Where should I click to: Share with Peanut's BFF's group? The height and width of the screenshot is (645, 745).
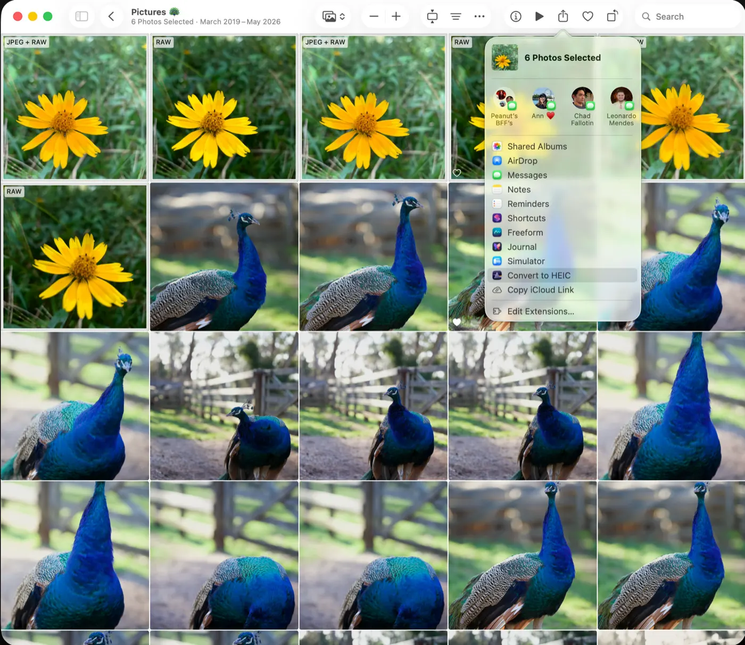coord(504,106)
